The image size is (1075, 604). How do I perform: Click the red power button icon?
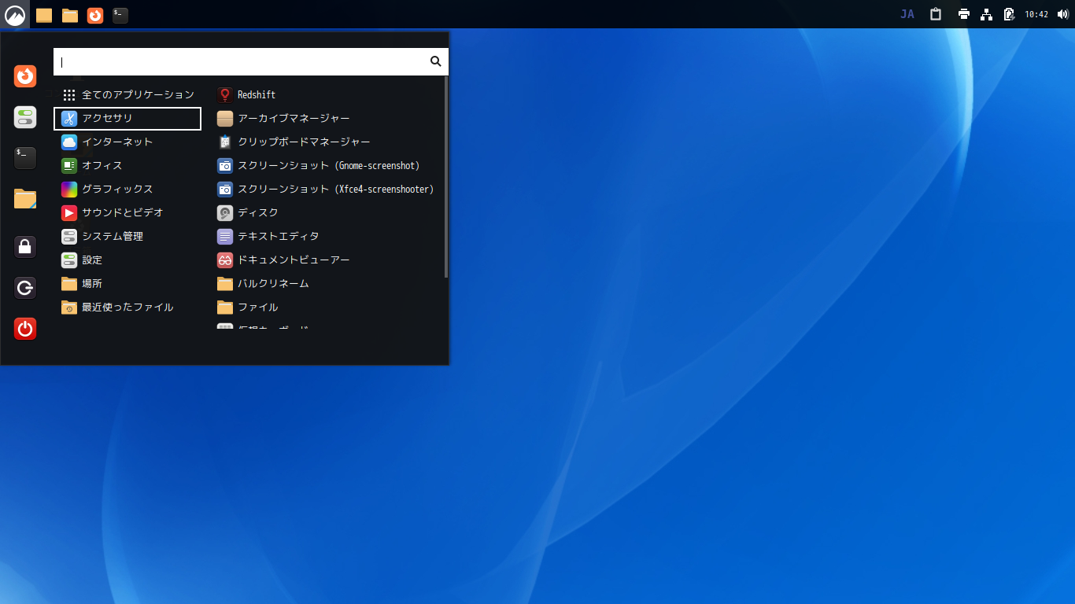[x=25, y=329]
